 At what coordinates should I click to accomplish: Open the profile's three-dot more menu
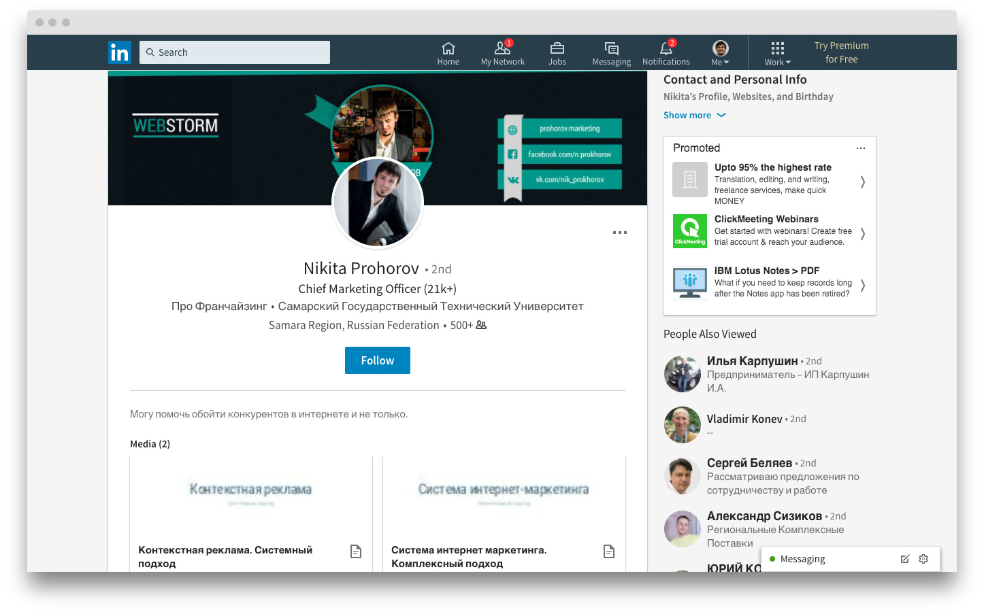[620, 233]
